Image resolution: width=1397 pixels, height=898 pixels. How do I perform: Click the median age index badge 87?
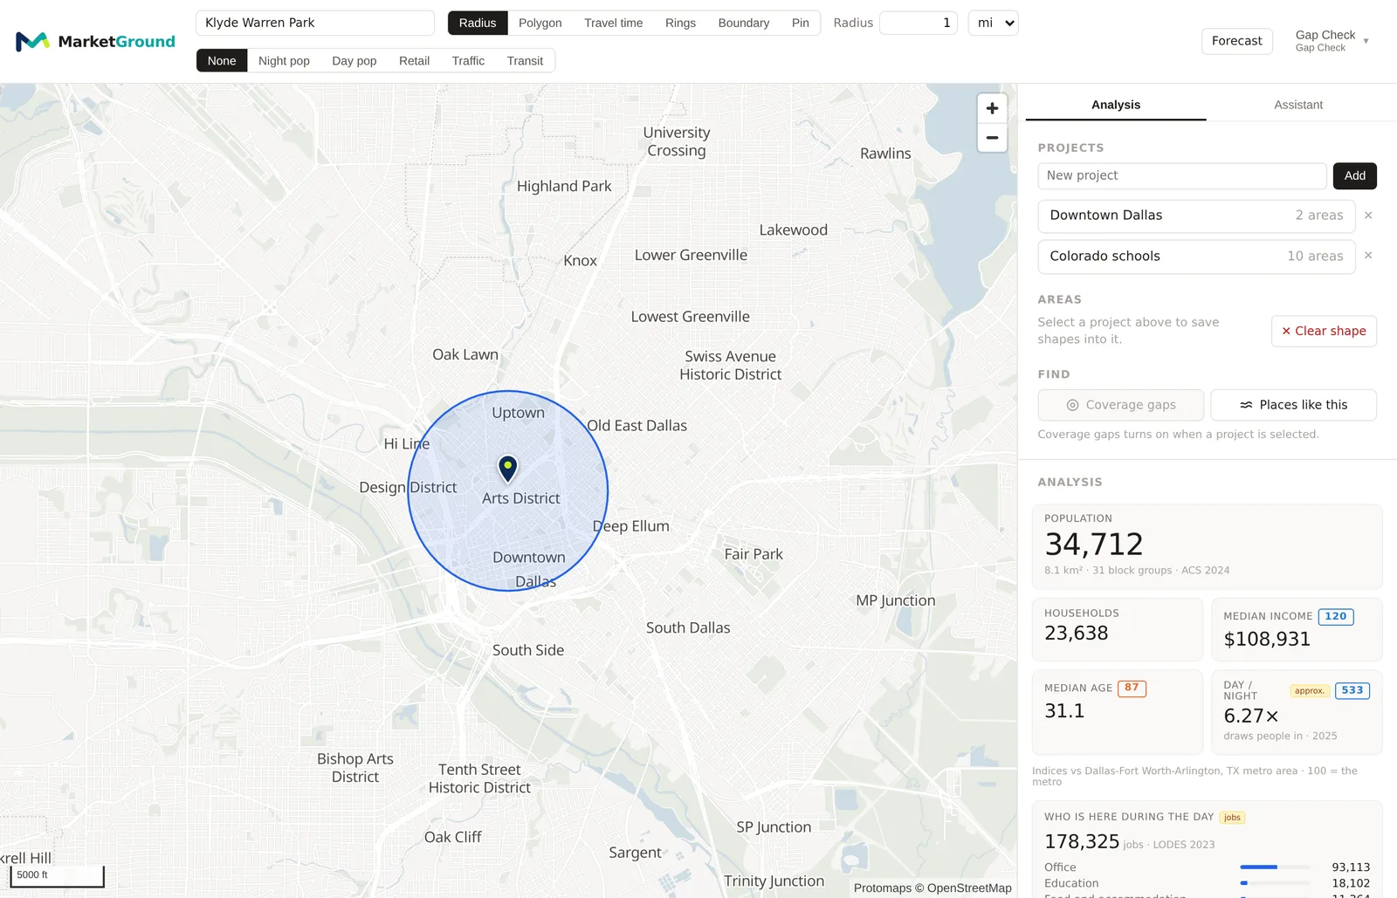point(1132,688)
